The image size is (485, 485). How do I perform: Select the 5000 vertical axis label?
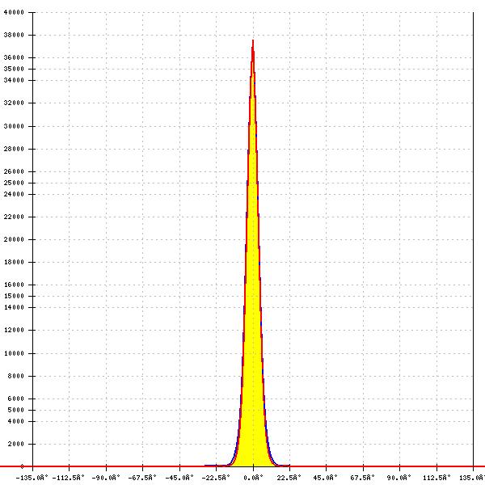click(x=15, y=410)
